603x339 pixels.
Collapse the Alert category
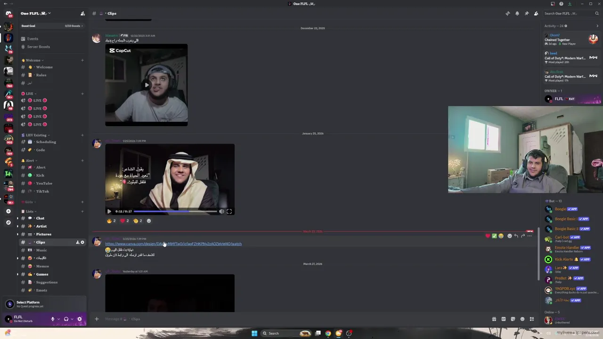pyautogui.click(x=30, y=161)
